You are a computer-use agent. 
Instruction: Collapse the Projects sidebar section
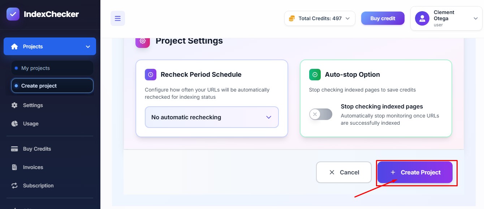click(88, 46)
